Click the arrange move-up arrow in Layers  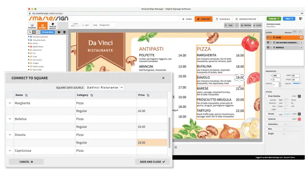295,31
